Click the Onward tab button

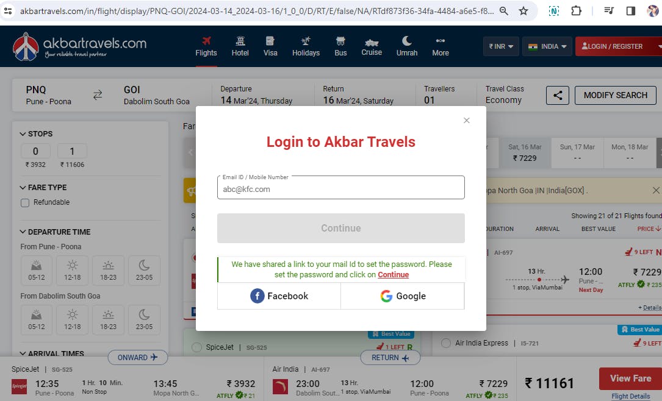pos(138,358)
